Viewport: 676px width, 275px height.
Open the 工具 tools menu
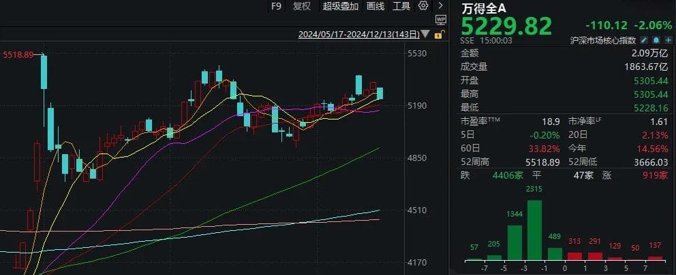tap(401, 6)
